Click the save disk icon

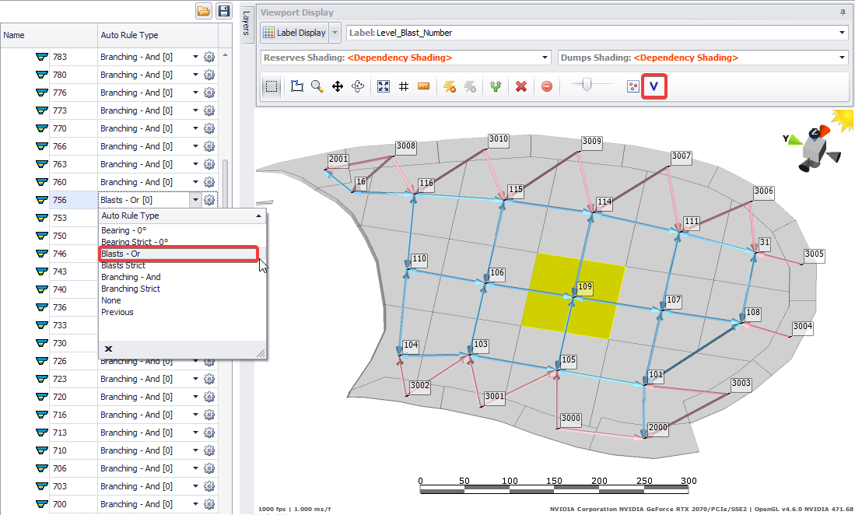[x=225, y=11]
